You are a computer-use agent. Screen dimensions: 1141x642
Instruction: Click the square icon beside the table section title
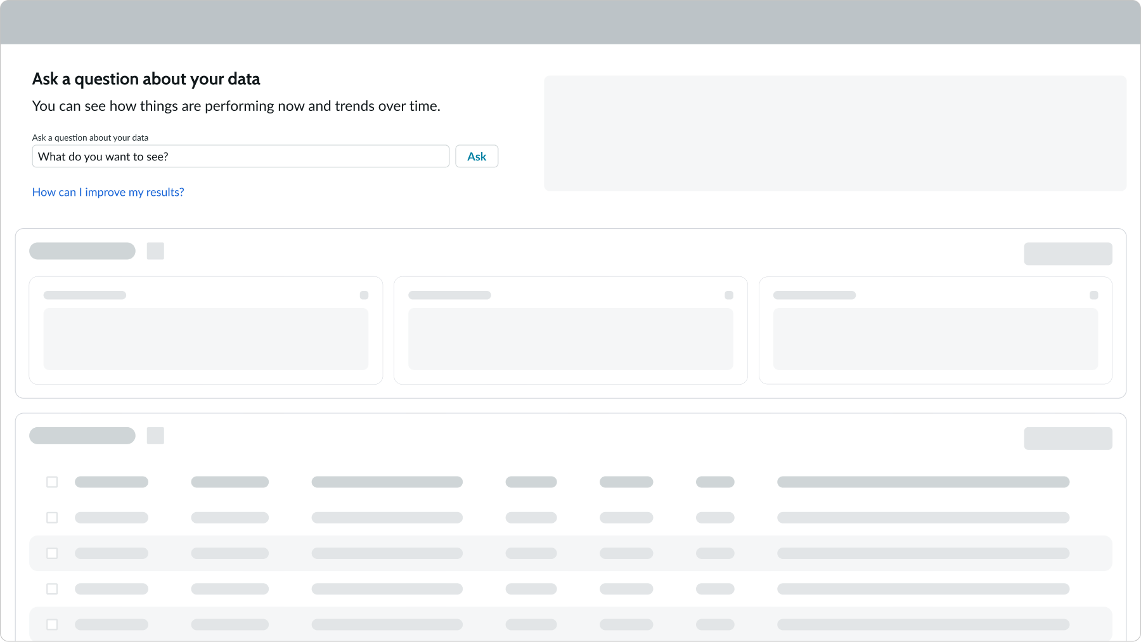tap(155, 436)
